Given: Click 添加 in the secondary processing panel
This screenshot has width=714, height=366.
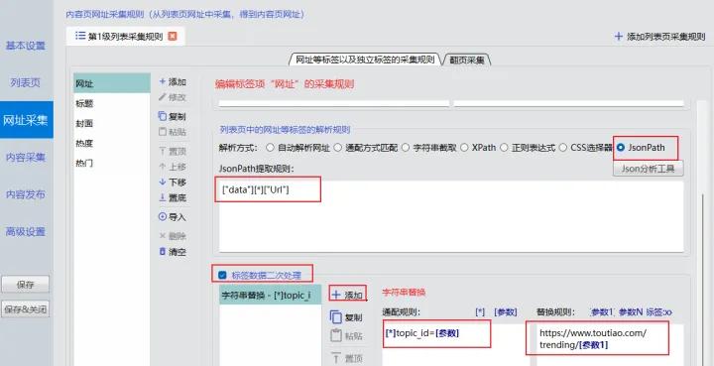Looking at the screenshot, I should click(347, 295).
